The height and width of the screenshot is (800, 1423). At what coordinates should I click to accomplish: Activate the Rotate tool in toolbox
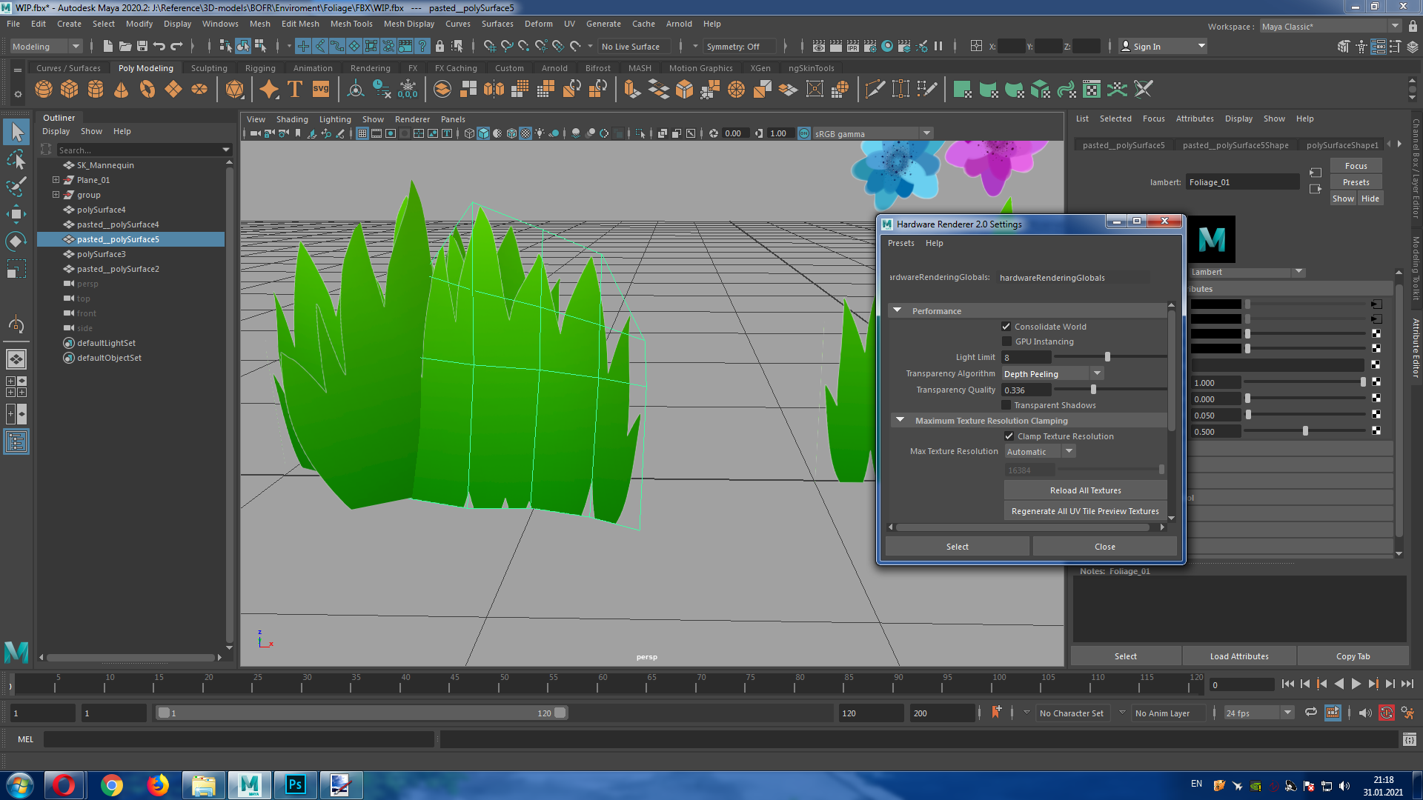coord(16,241)
